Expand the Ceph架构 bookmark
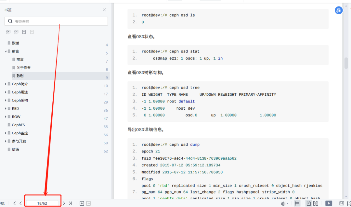Screen dimensions: 351x207 pyautogui.click(x=6, y=100)
